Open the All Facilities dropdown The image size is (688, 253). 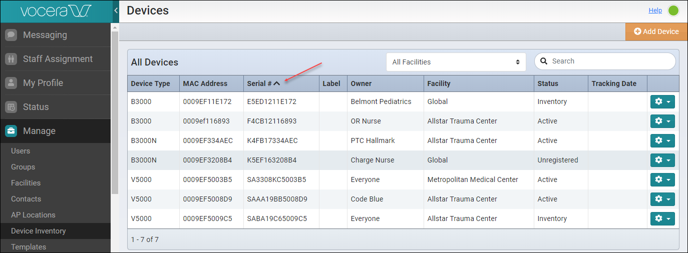point(456,62)
